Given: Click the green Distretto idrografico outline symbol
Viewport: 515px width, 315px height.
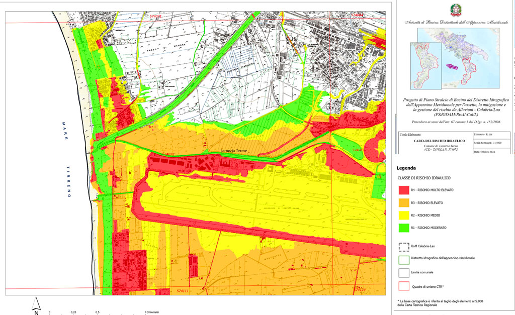Looking at the screenshot, I should pos(403,258).
